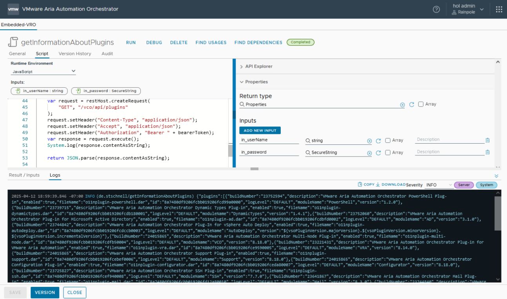Viewport: 507px width, 299px height.
Task: Click the Description field for in_password
Action: click(450, 152)
